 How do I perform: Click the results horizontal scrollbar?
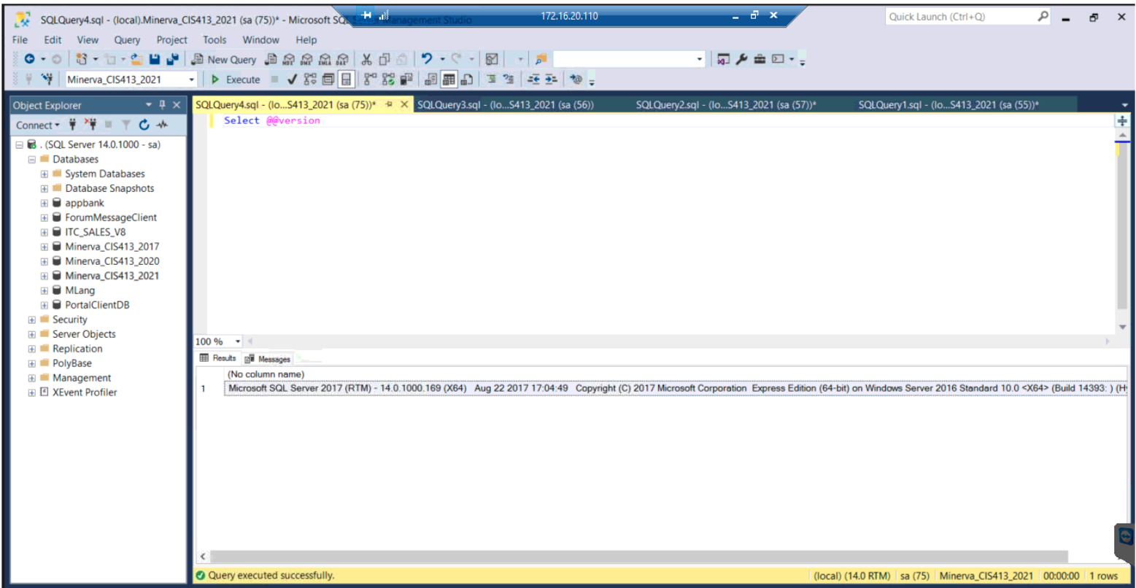640,557
